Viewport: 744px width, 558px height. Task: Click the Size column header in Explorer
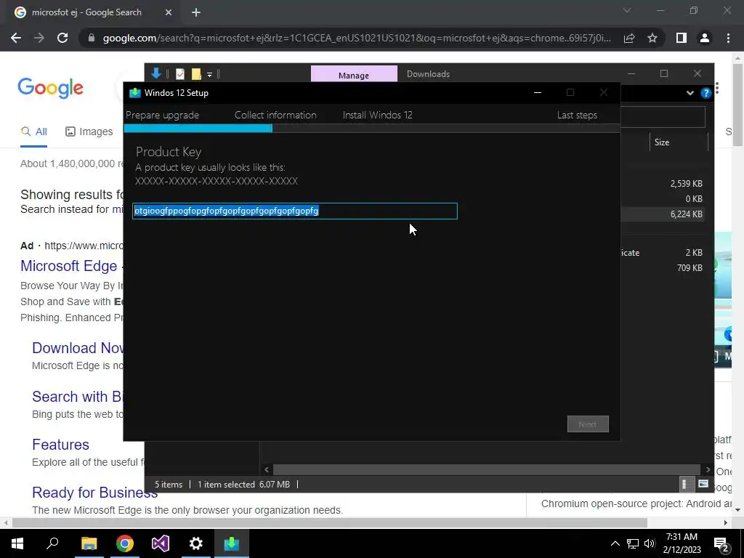click(679, 142)
